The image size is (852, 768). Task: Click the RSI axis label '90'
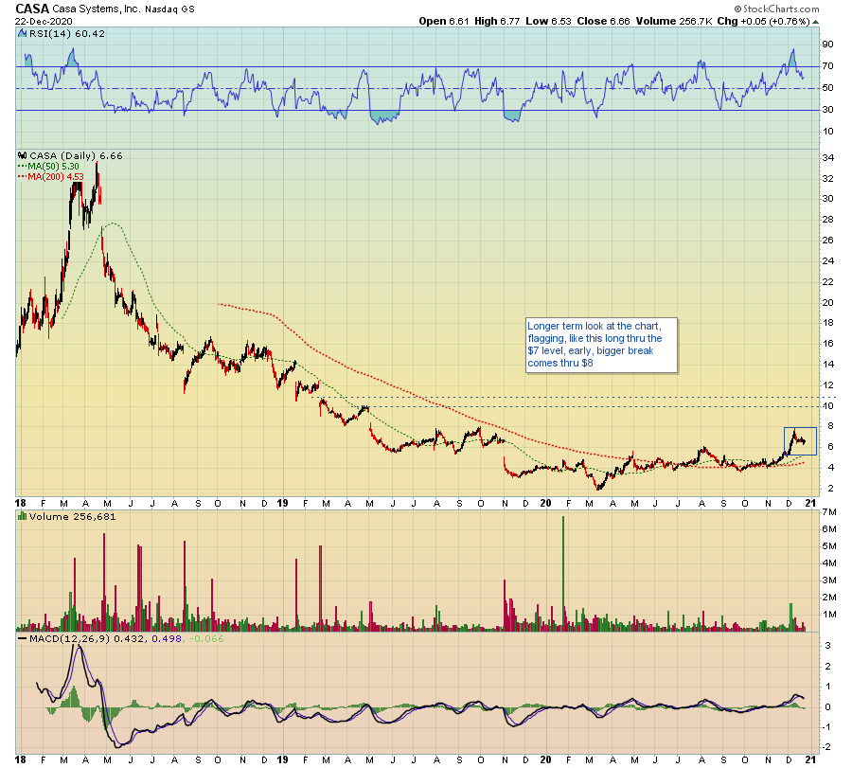coord(828,45)
